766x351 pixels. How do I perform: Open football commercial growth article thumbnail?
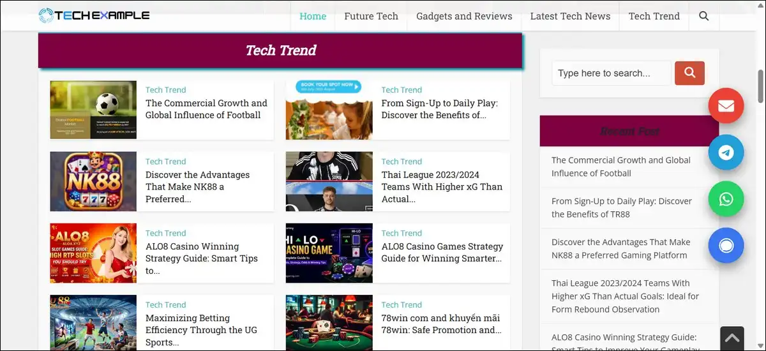[x=93, y=110]
